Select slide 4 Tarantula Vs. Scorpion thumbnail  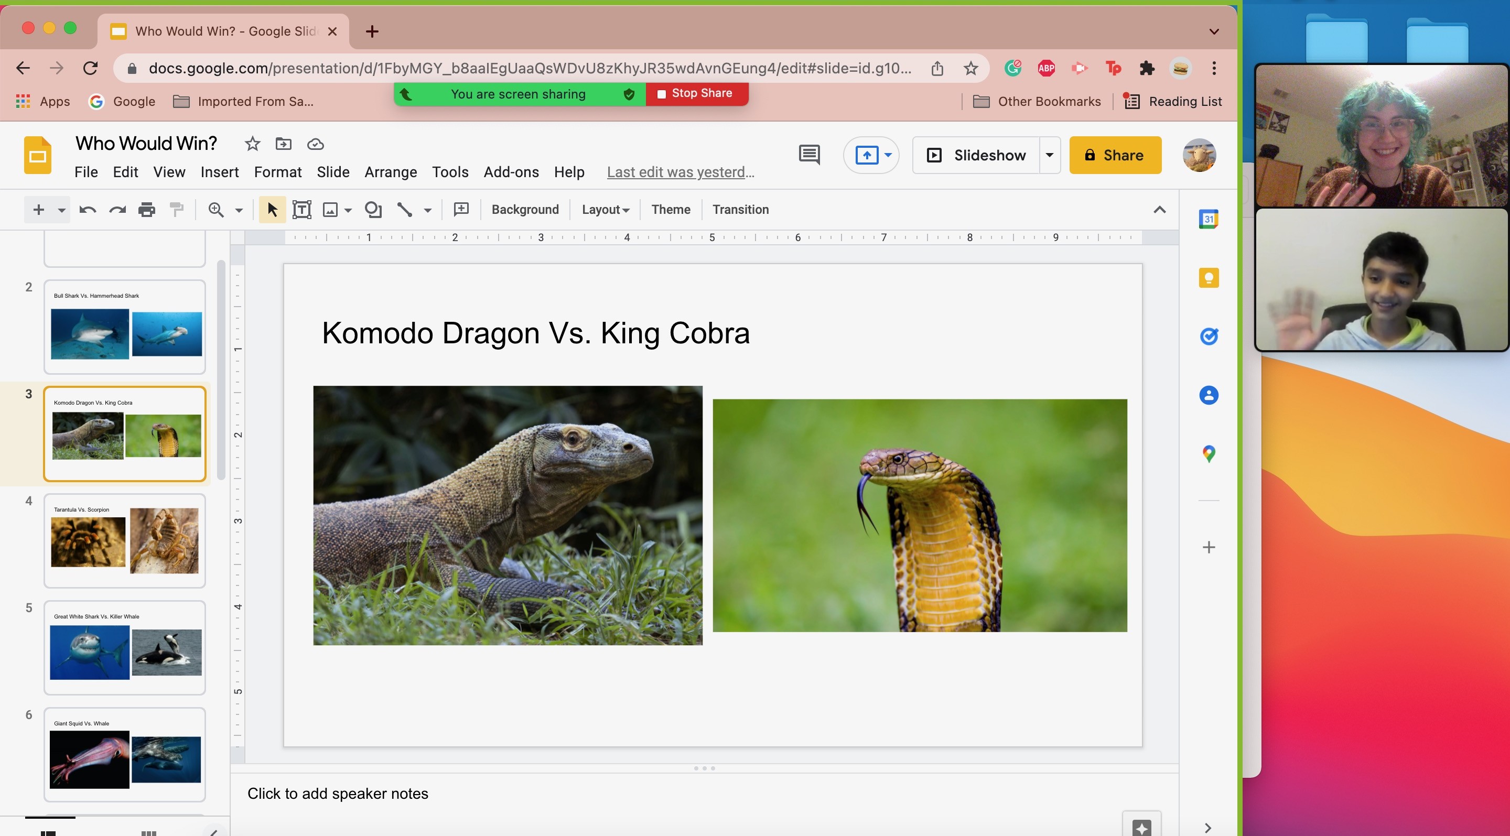click(124, 540)
